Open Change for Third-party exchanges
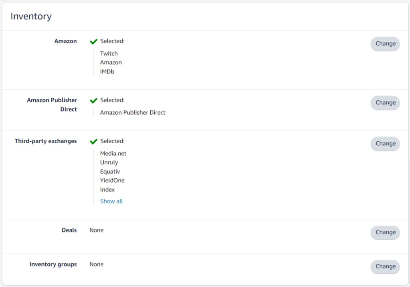This screenshot has width=410, height=287. 385,144
